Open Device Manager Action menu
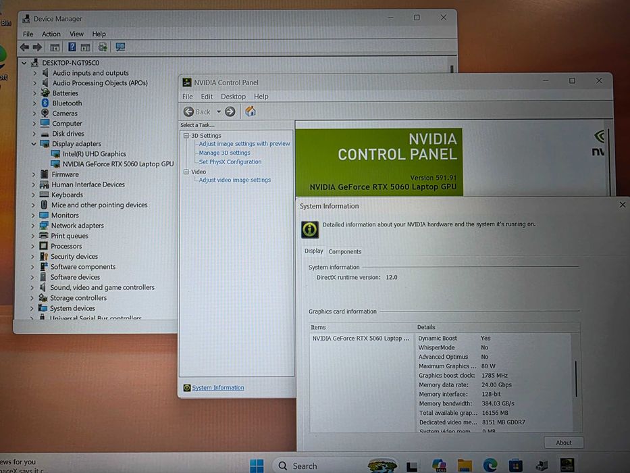 pyautogui.click(x=51, y=34)
